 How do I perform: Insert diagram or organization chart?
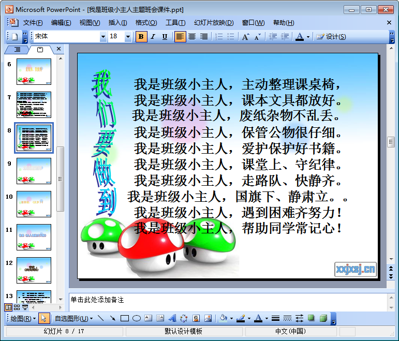pyautogui.click(x=184, y=318)
